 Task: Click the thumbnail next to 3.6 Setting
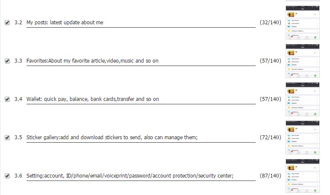tap(303, 176)
